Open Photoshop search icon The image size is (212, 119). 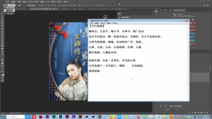[x=204, y=5]
